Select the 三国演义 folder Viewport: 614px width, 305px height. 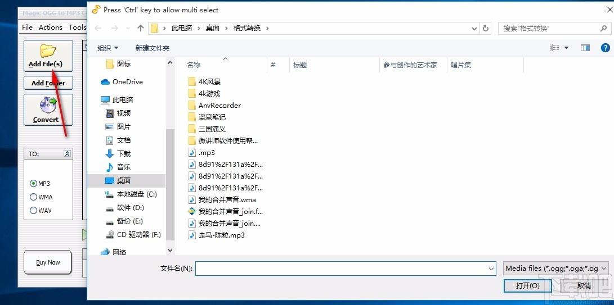[x=207, y=129]
